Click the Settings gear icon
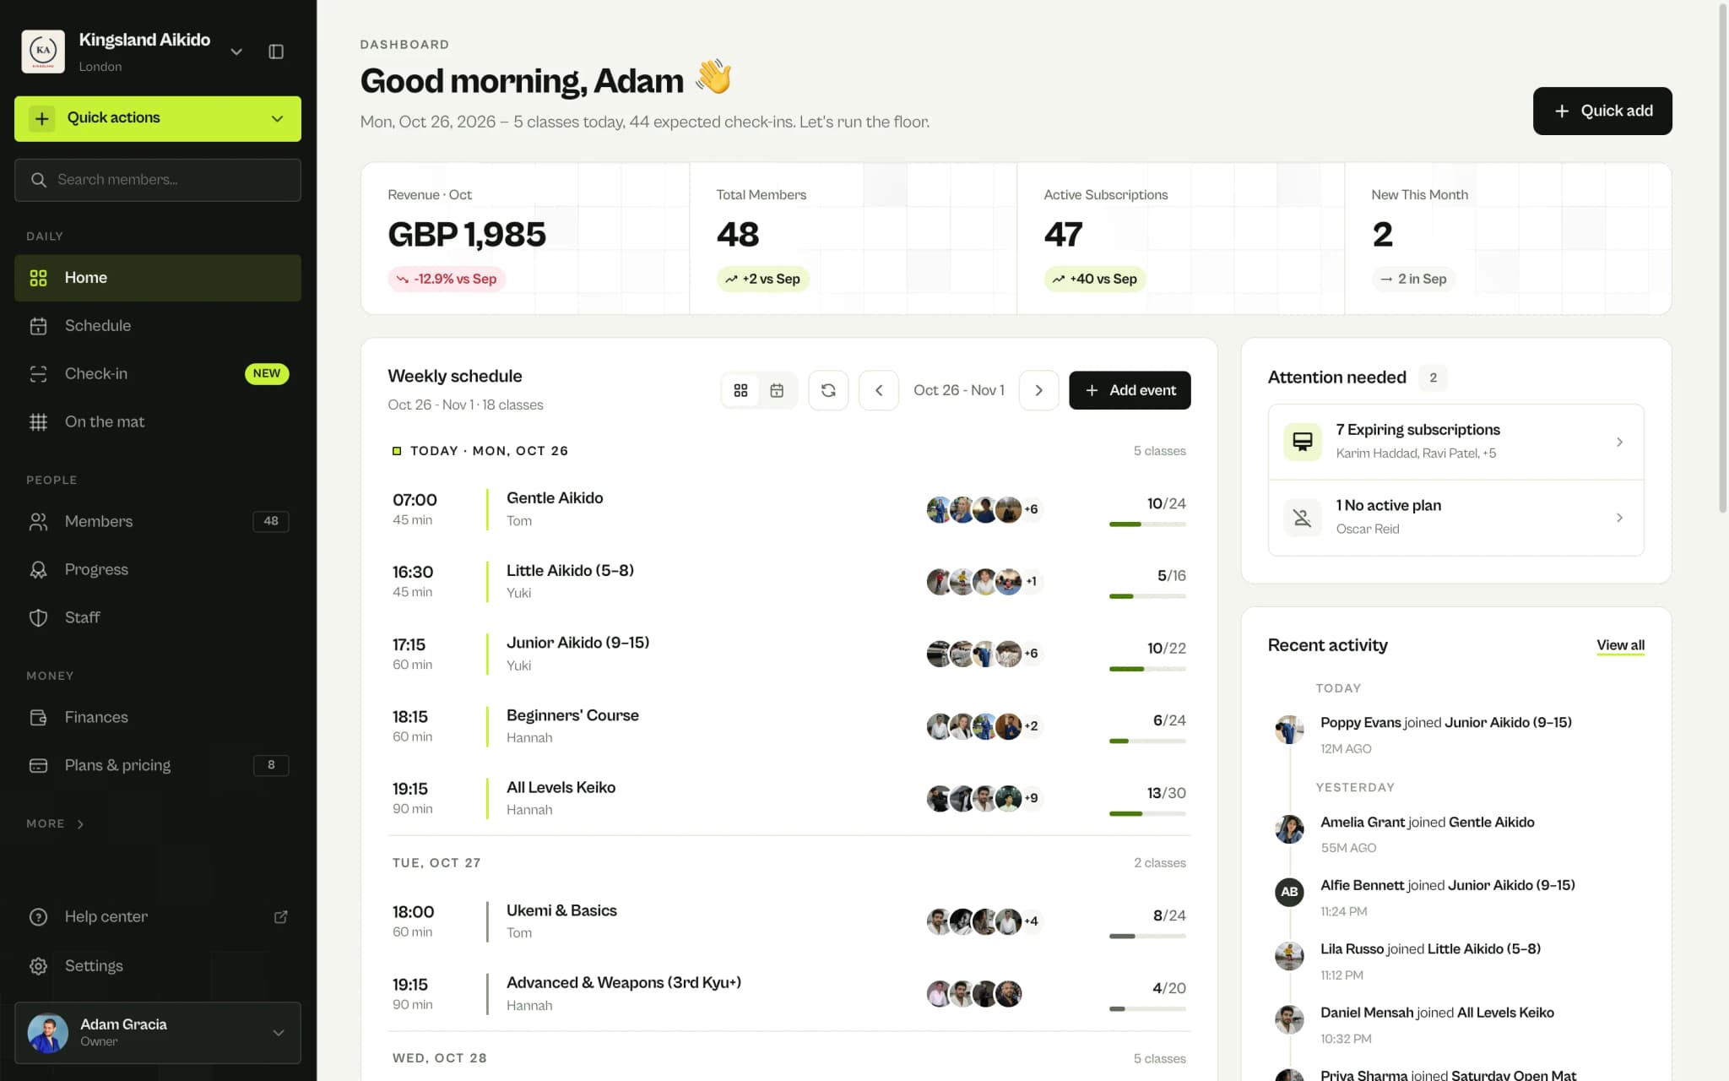The image size is (1729, 1081). [x=38, y=966]
